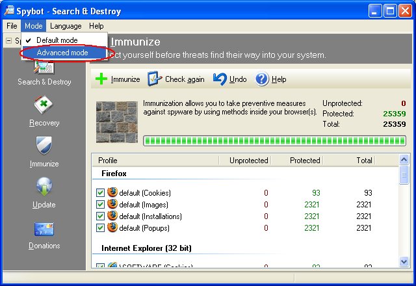This screenshot has width=416, height=286.
Task: Uncheck the default (Popups) Firefox profile
Action: [100, 228]
